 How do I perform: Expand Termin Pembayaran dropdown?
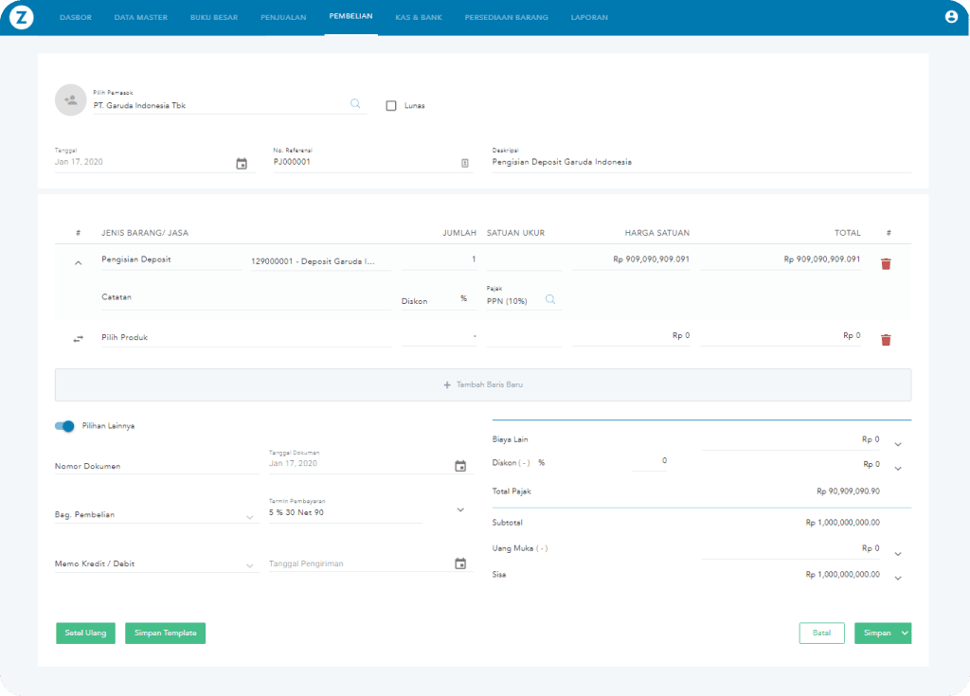(460, 510)
